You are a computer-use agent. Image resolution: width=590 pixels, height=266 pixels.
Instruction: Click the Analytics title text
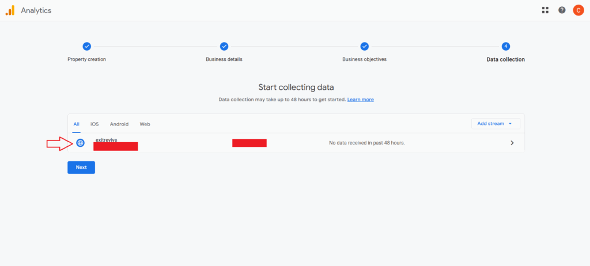click(36, 10)
